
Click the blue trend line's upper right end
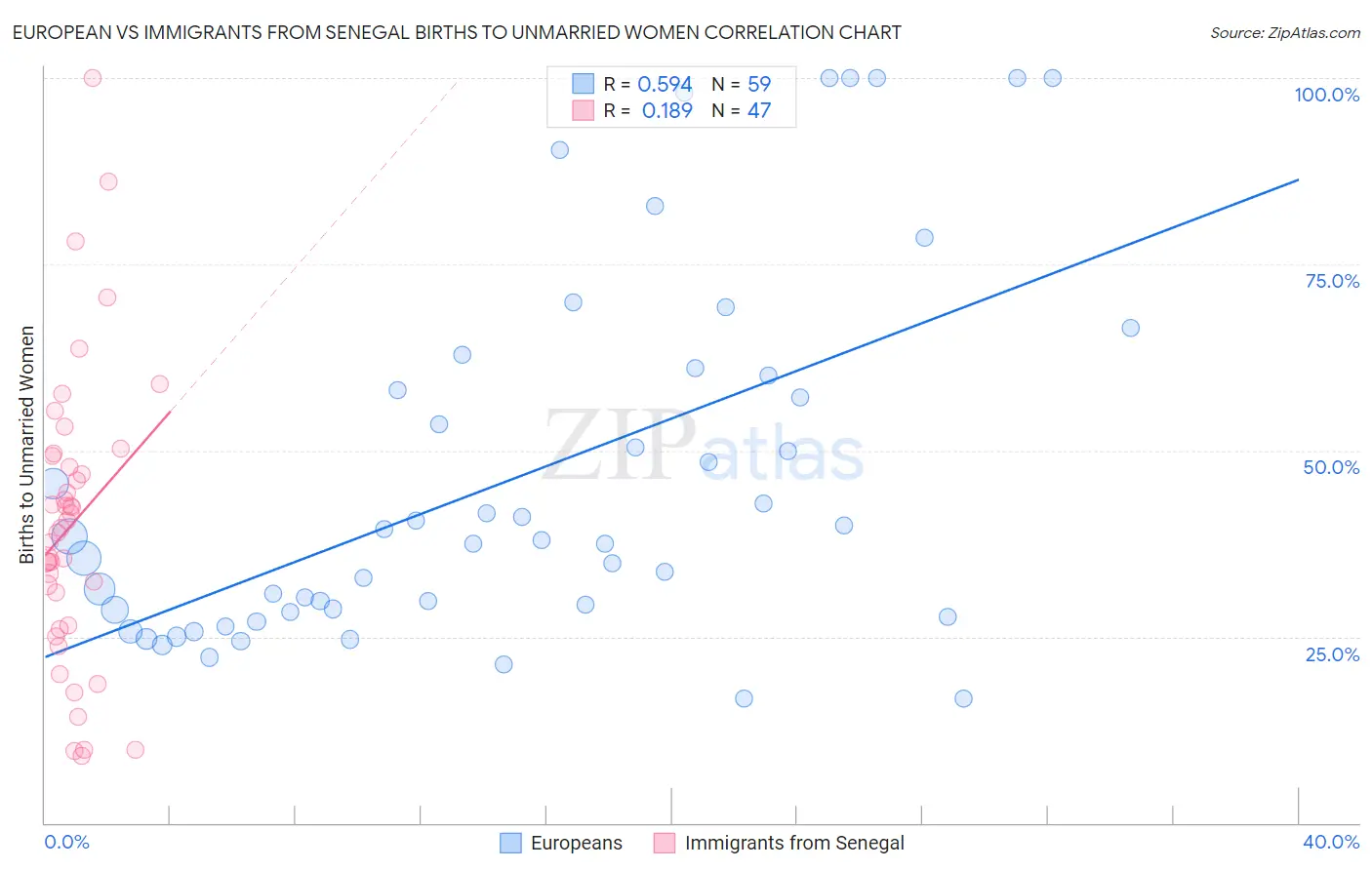pyautogui.click(x=1298, y=179)
